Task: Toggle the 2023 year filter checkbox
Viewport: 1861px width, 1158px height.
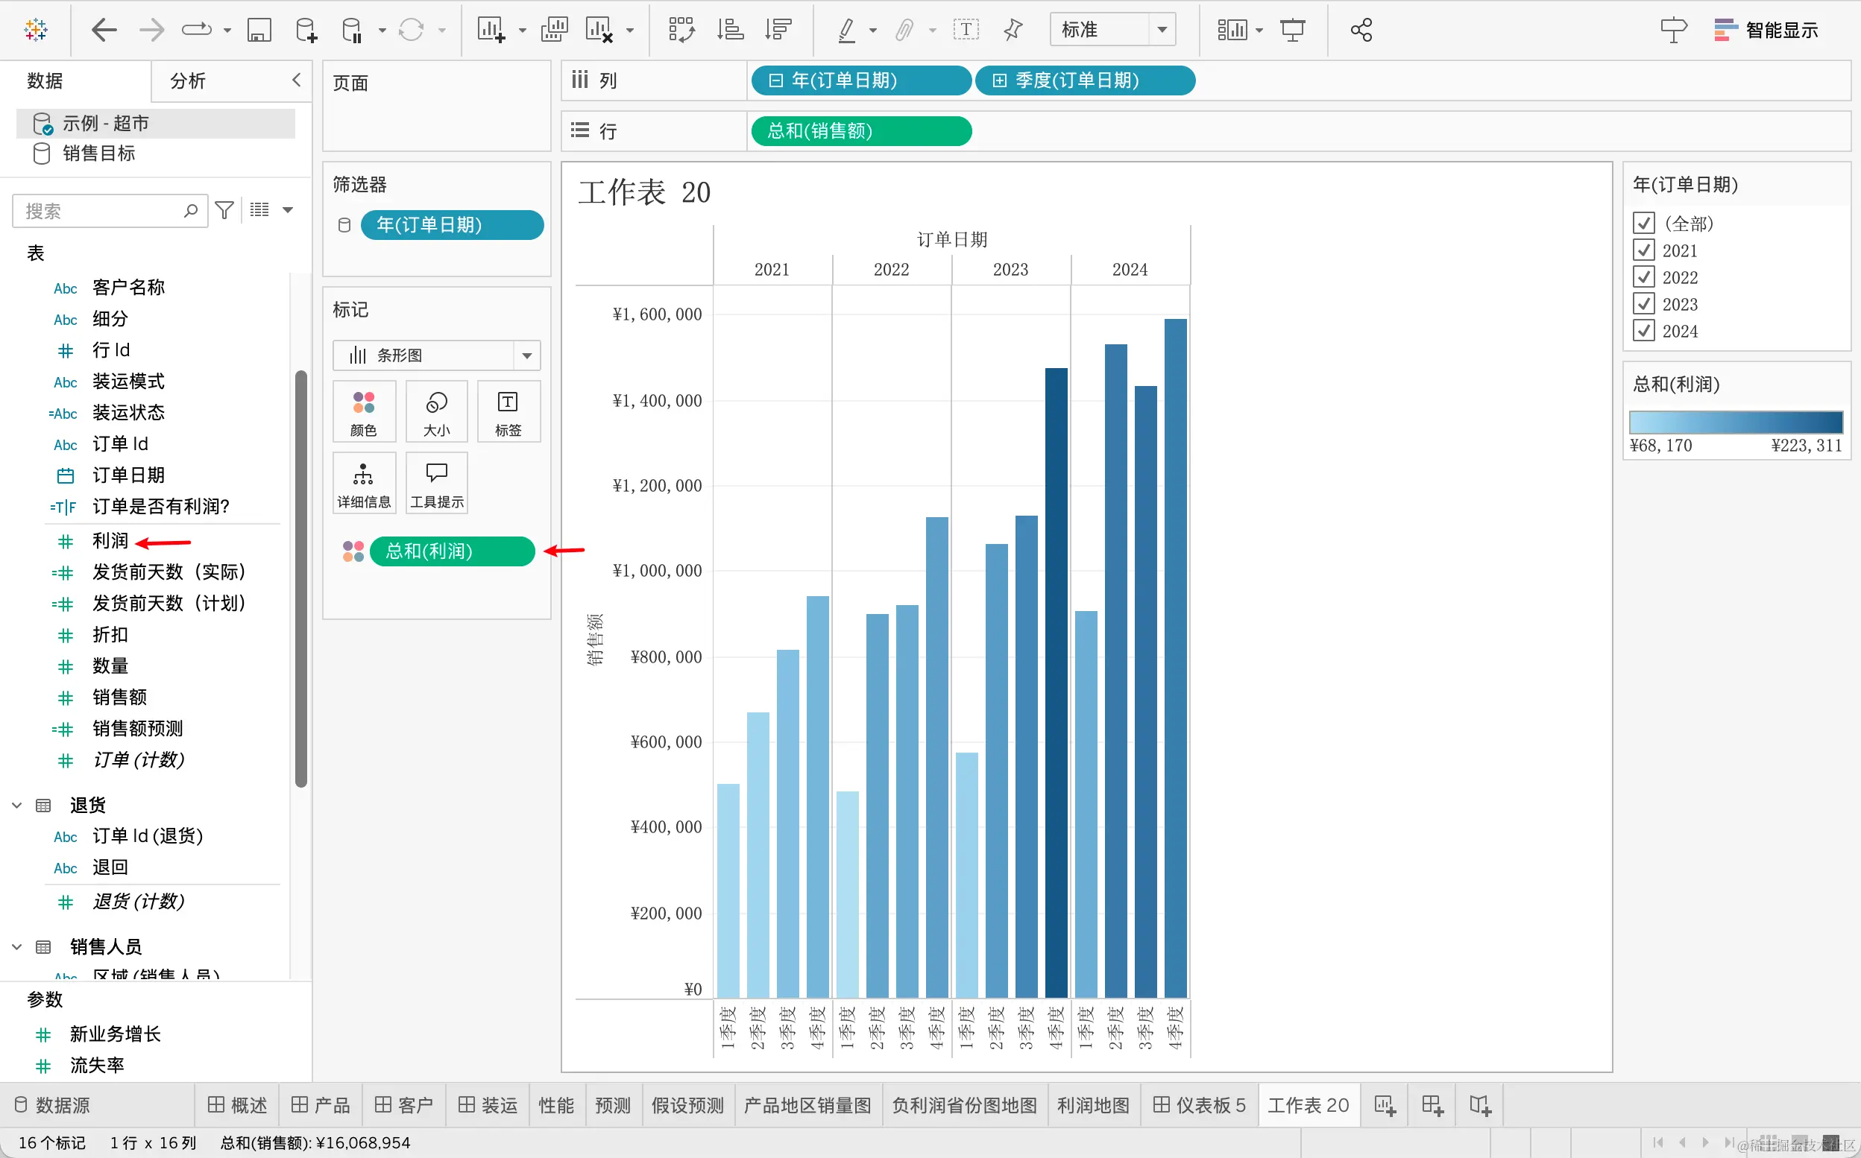Action: pyautogui.click(x=1643, y=304)
